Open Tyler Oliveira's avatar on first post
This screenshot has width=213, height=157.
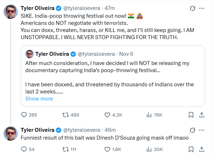(11, 12)
